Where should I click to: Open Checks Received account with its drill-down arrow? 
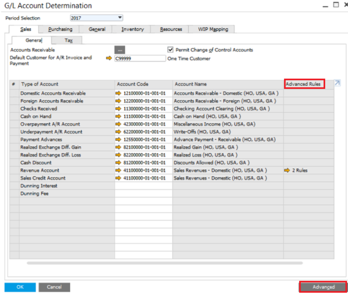(119, 109)
